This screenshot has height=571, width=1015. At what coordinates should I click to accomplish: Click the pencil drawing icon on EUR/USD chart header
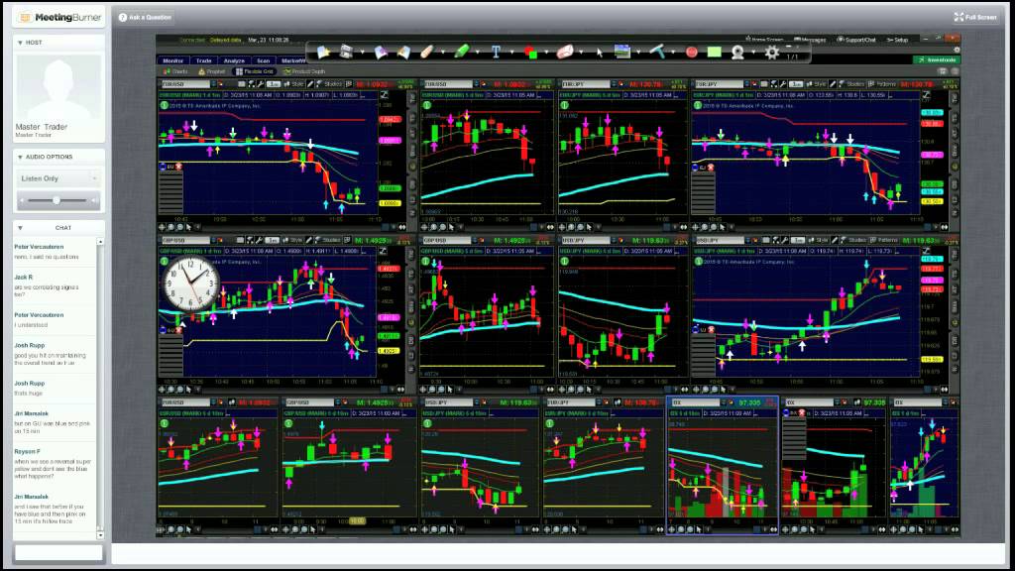[x=310, y=84]
